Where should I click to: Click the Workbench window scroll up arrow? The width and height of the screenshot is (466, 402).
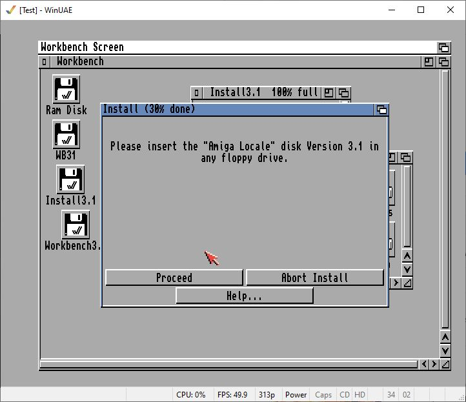coord(445,337)
